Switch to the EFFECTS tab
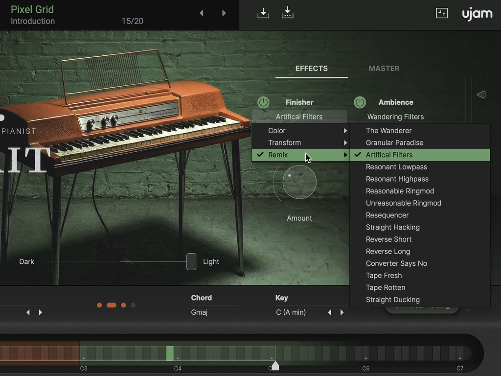This screenshot has height=376, width=501. [x=312, y=69]
